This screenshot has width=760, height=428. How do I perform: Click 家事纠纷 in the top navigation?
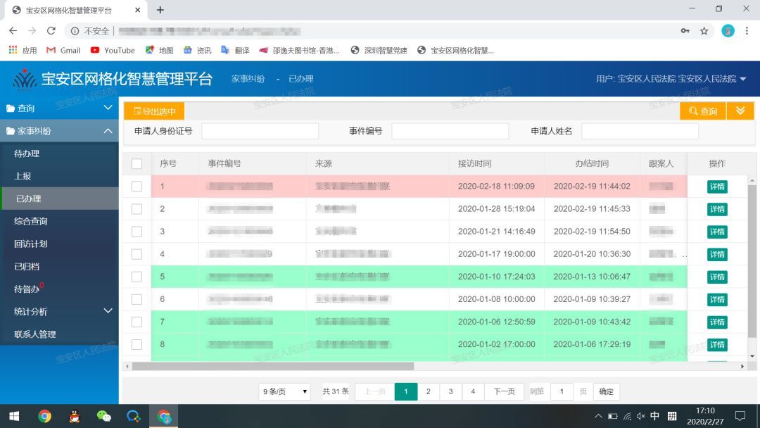pyautogui.click(x=248, y=80)
